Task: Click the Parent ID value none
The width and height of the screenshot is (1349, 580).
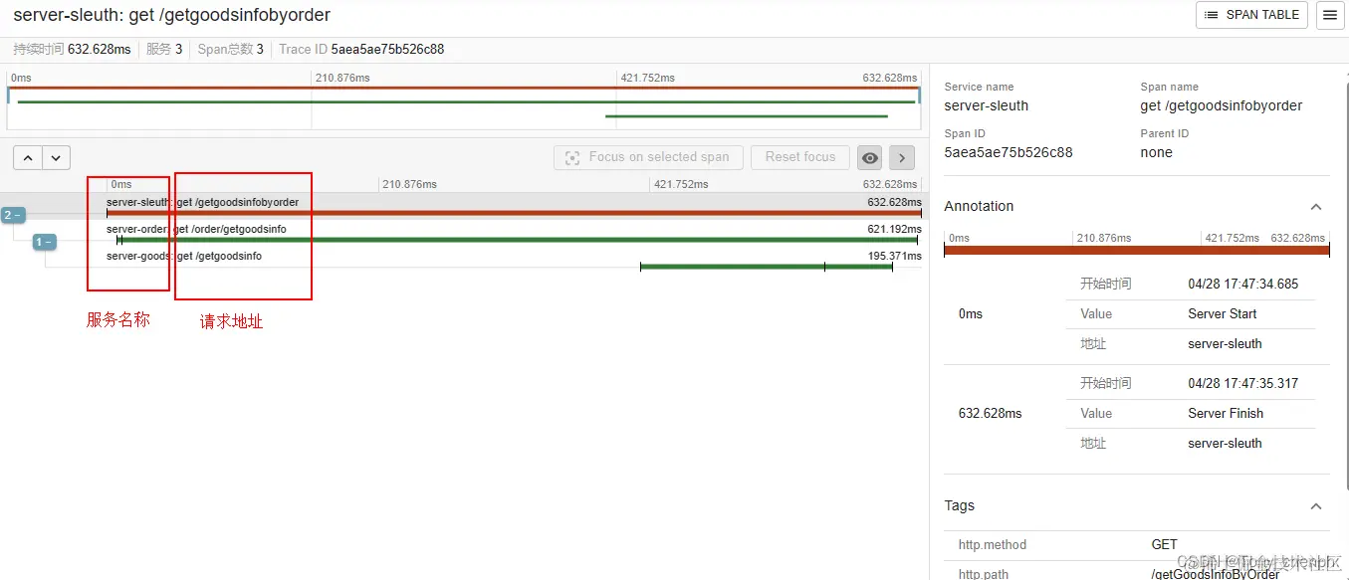Action: [1156, 152]
